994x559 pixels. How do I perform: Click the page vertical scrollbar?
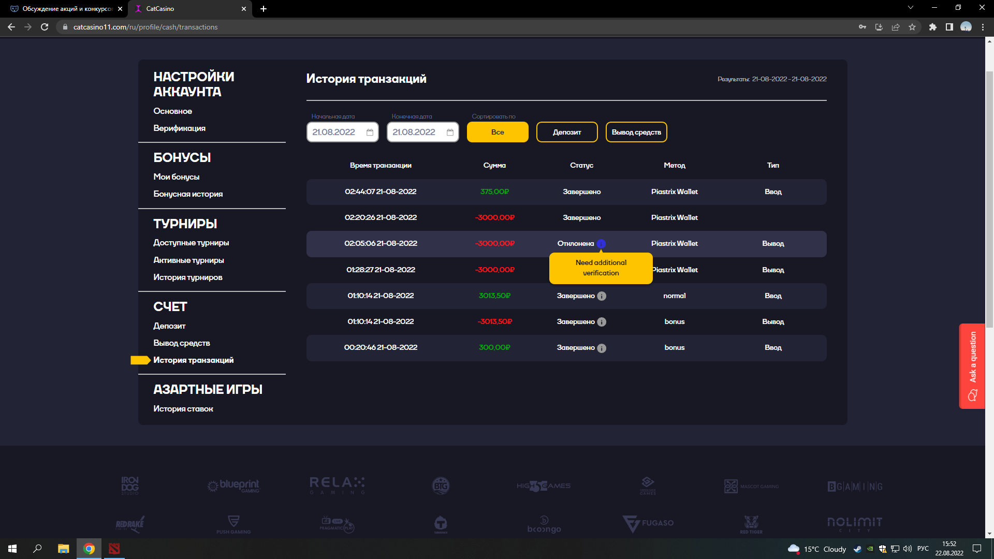989,199
